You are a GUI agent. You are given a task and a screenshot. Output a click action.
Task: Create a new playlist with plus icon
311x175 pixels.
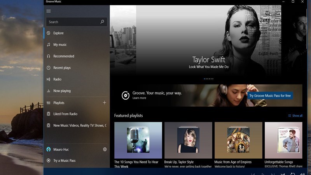pos(104,103)
